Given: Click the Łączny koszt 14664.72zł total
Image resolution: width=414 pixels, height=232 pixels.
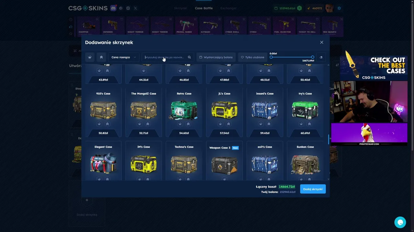Looking at the screenshot, I should [276, 187].
